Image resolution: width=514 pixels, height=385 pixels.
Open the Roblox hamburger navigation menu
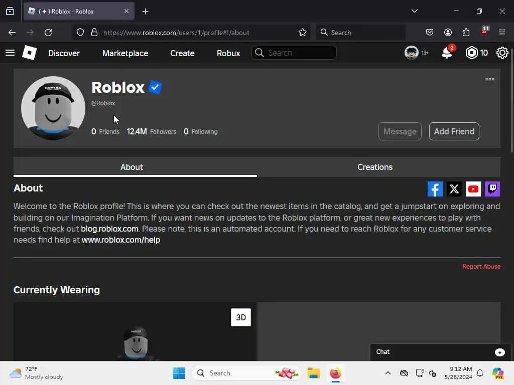10,53
